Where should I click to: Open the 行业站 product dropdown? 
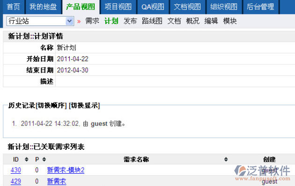point(40,21)
